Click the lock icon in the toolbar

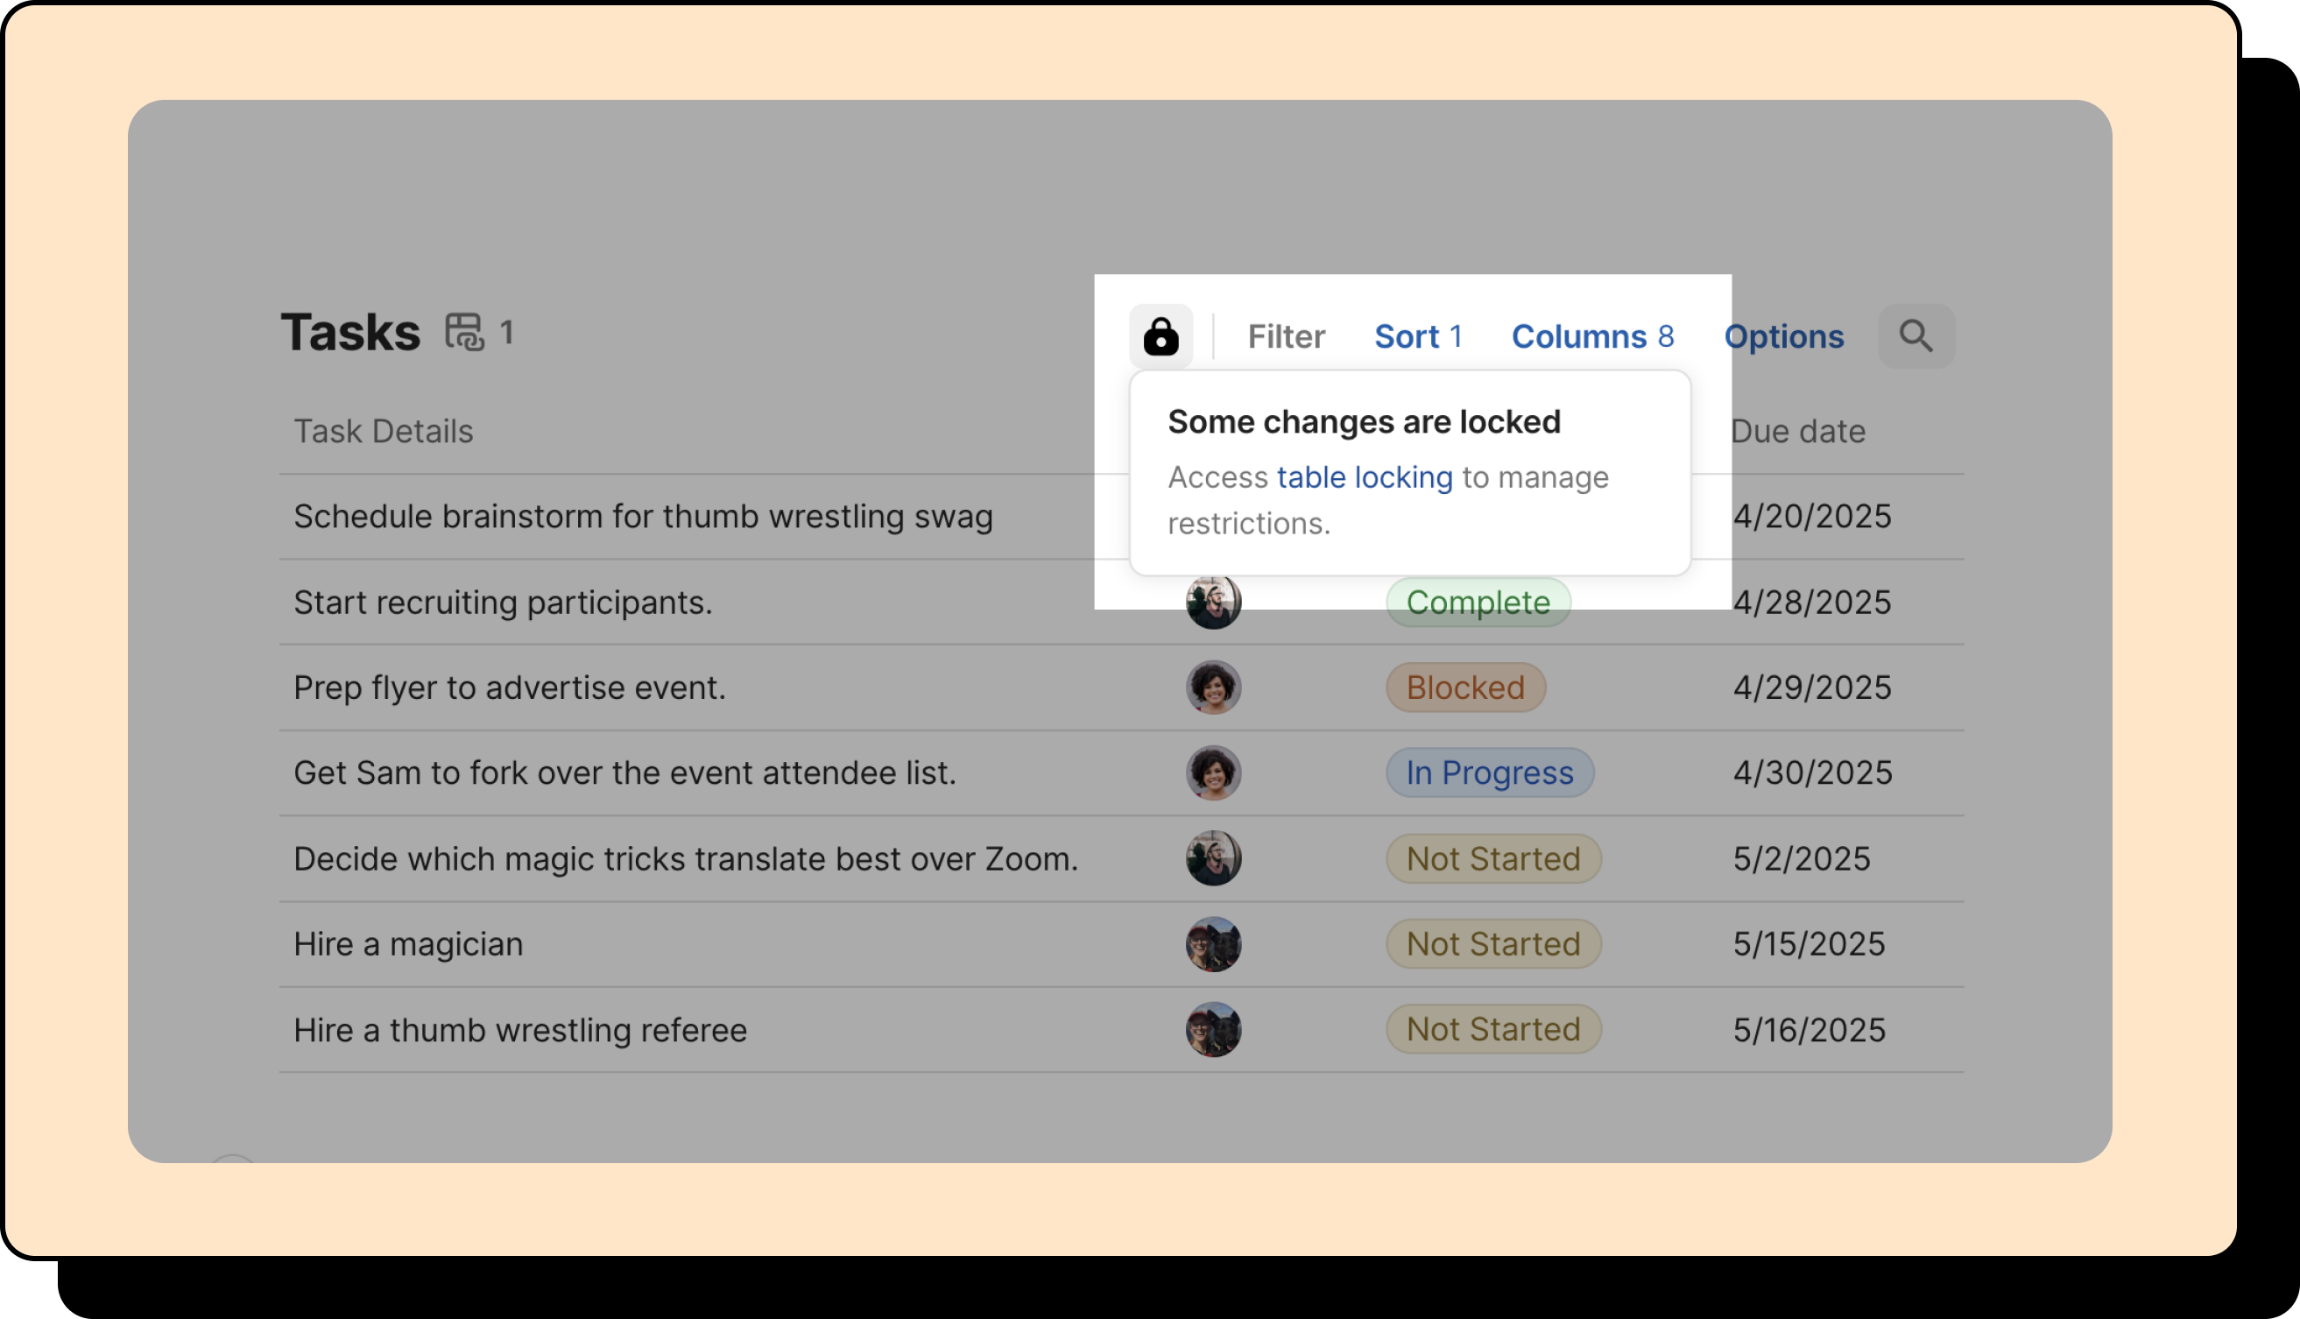(1161, 337)
